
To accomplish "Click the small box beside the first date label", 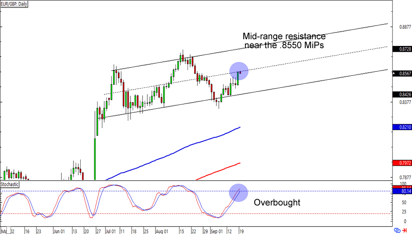I will click(8, 230).
